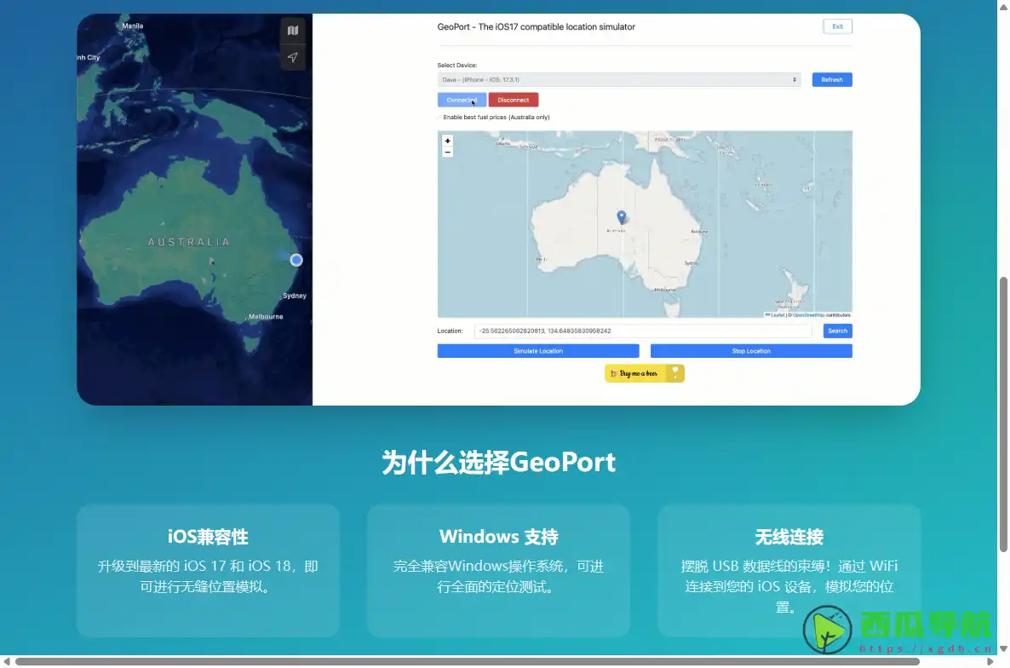The width and height of the screenshot is (1010, 668).
Task: Click the red Disconnect button
Action: [514, 100]
